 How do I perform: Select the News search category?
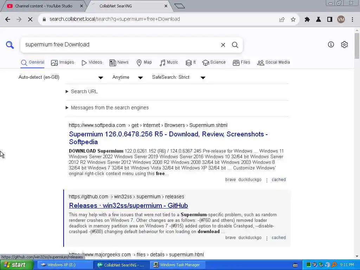119,63
